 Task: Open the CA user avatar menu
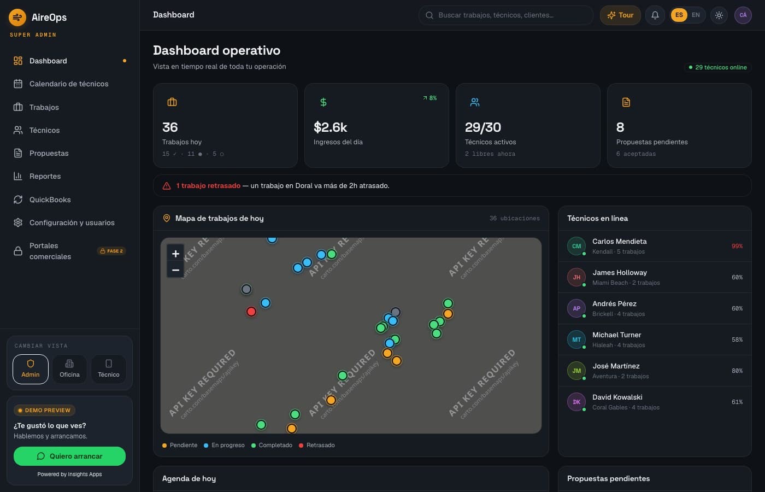point(743,15)
